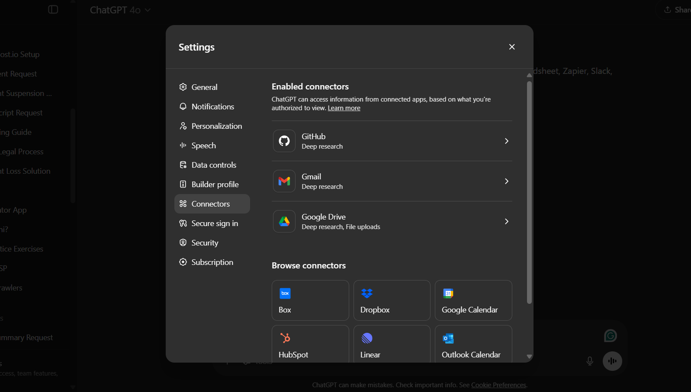Toggle the sidebar panel icon
The image size is (691, 392).
53,10
